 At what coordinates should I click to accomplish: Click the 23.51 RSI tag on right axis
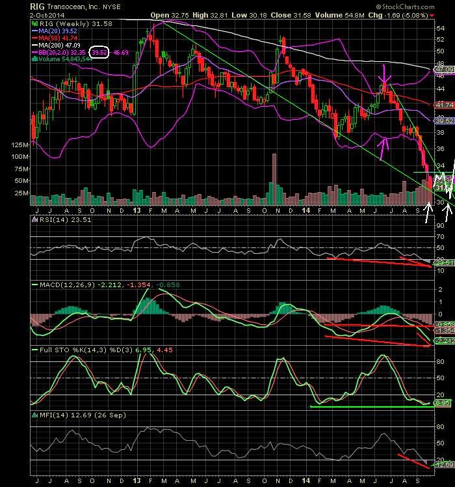tap(445, 263)
